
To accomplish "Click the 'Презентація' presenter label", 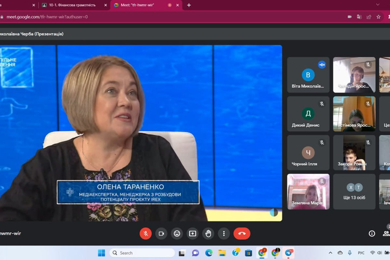I will tap(49, 34).
